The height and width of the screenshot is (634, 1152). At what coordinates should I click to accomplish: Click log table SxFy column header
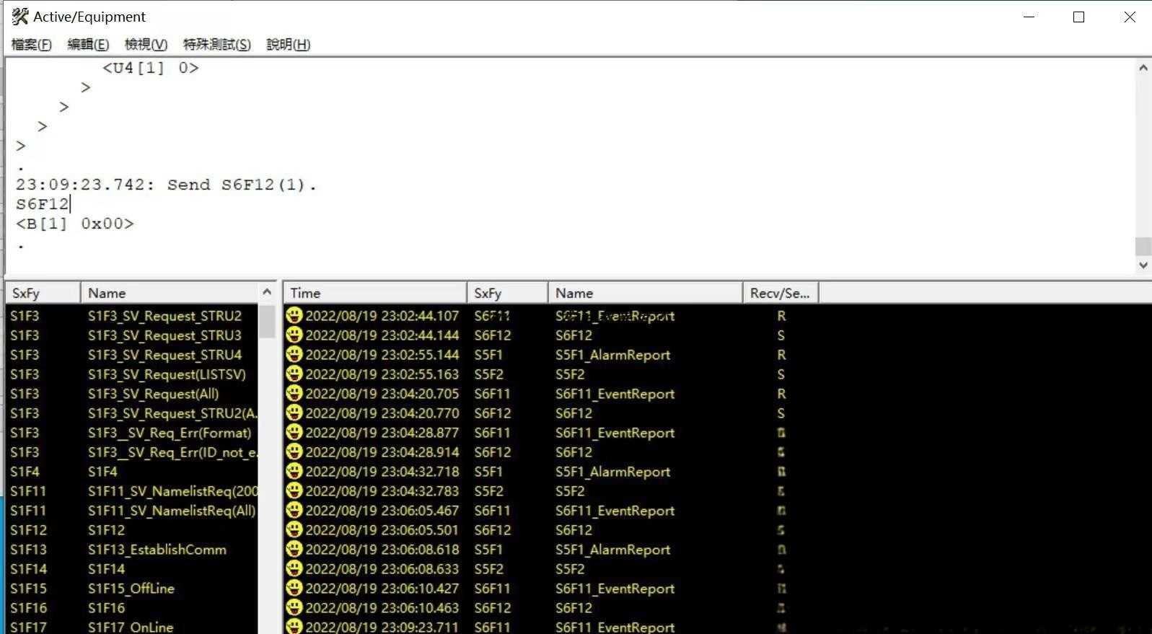click(x=507, y=293)
